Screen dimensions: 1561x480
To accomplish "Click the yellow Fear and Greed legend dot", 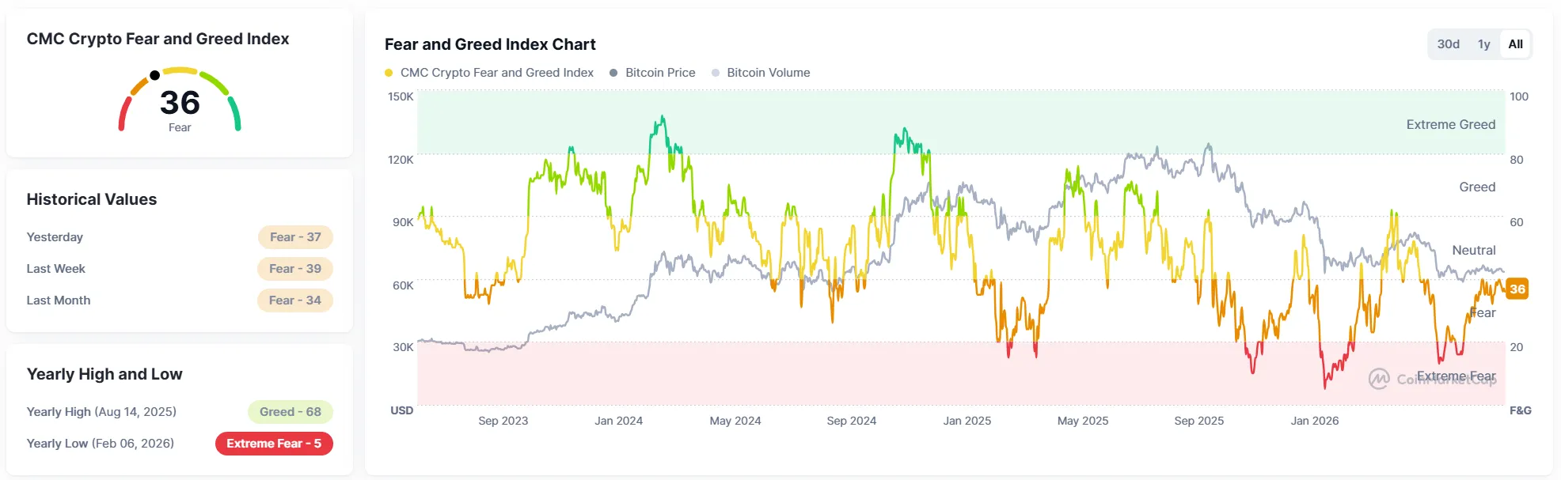I will tap(389, 73).
